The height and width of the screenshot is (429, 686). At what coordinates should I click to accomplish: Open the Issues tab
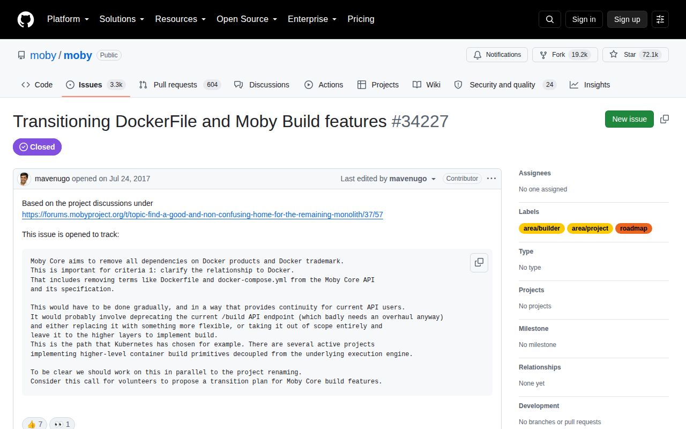click(96, 85)
